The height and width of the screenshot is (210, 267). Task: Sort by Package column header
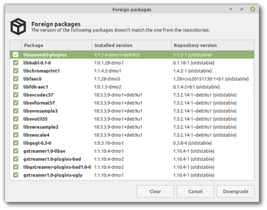pyautogui.click(x=57, y=45)
